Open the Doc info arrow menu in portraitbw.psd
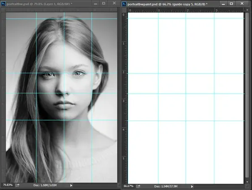 [x=71, y=185]
